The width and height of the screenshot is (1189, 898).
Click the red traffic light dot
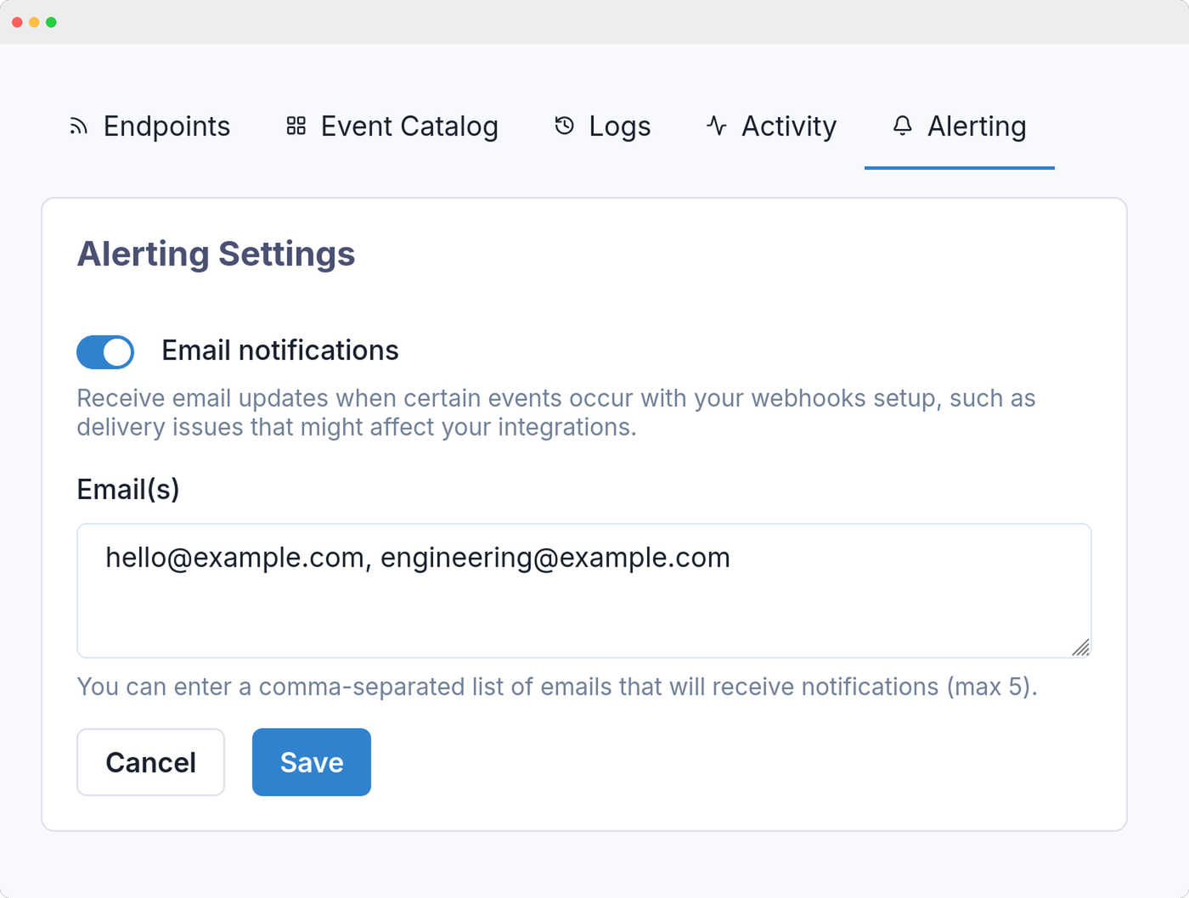(15, 20)
